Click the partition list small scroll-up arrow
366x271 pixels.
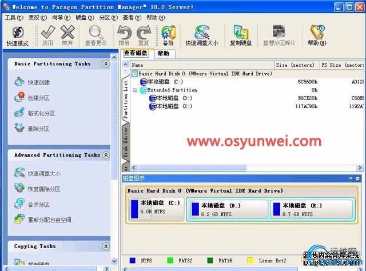tap(126, 64)
